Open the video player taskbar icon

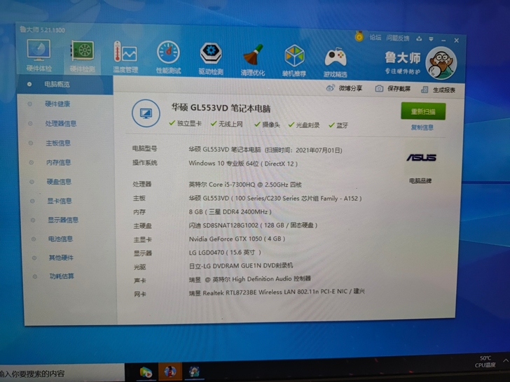tap(146, 372)
